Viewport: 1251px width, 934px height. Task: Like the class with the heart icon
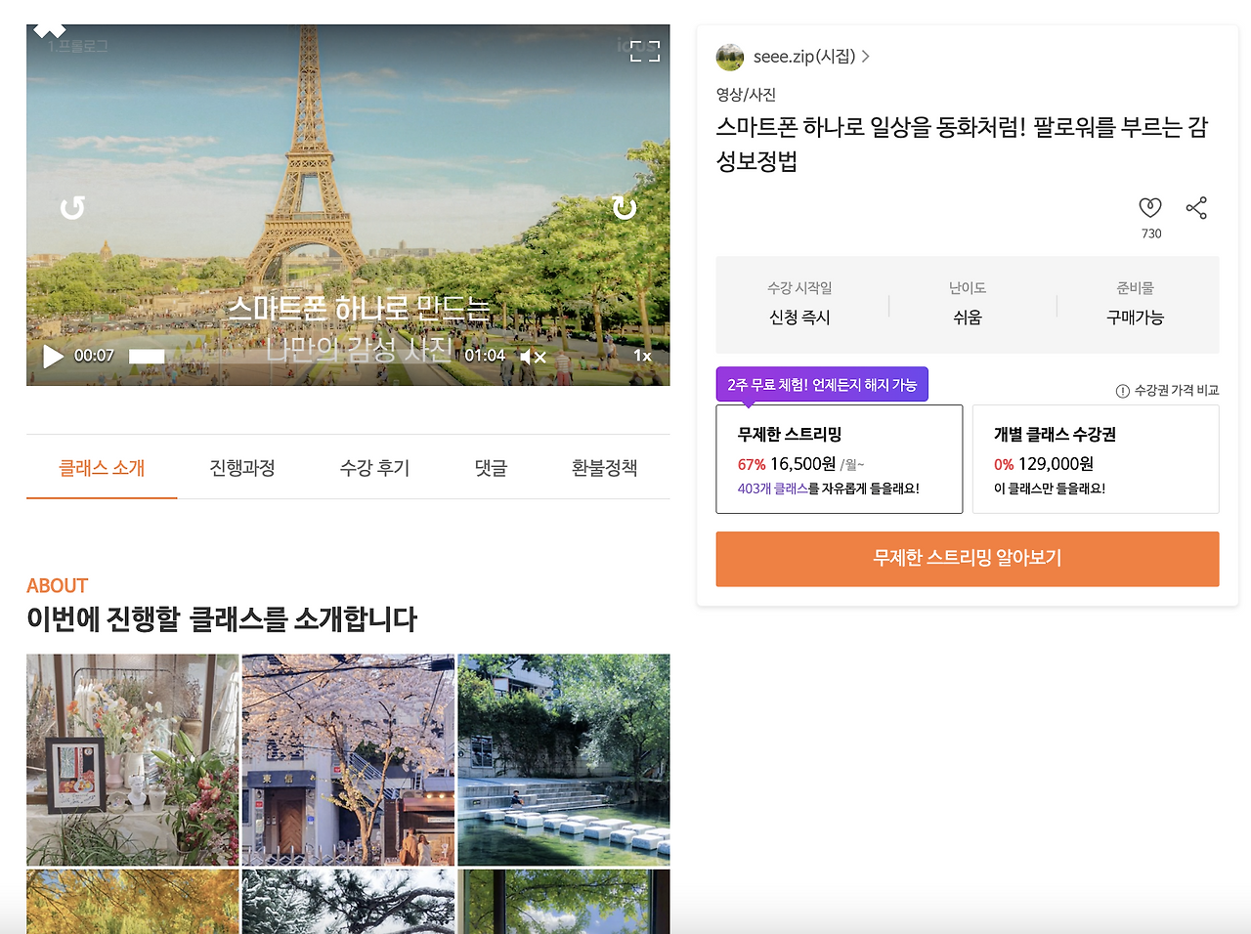pos(1150,207)
